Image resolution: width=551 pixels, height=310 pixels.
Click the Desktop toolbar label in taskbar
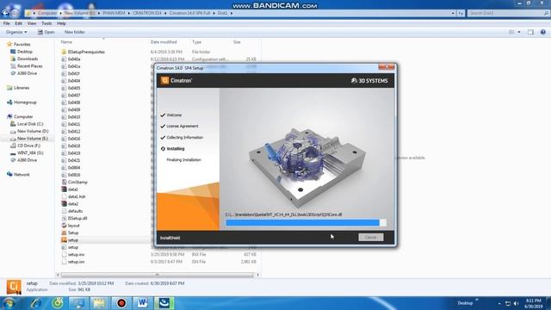click(465, 303)
